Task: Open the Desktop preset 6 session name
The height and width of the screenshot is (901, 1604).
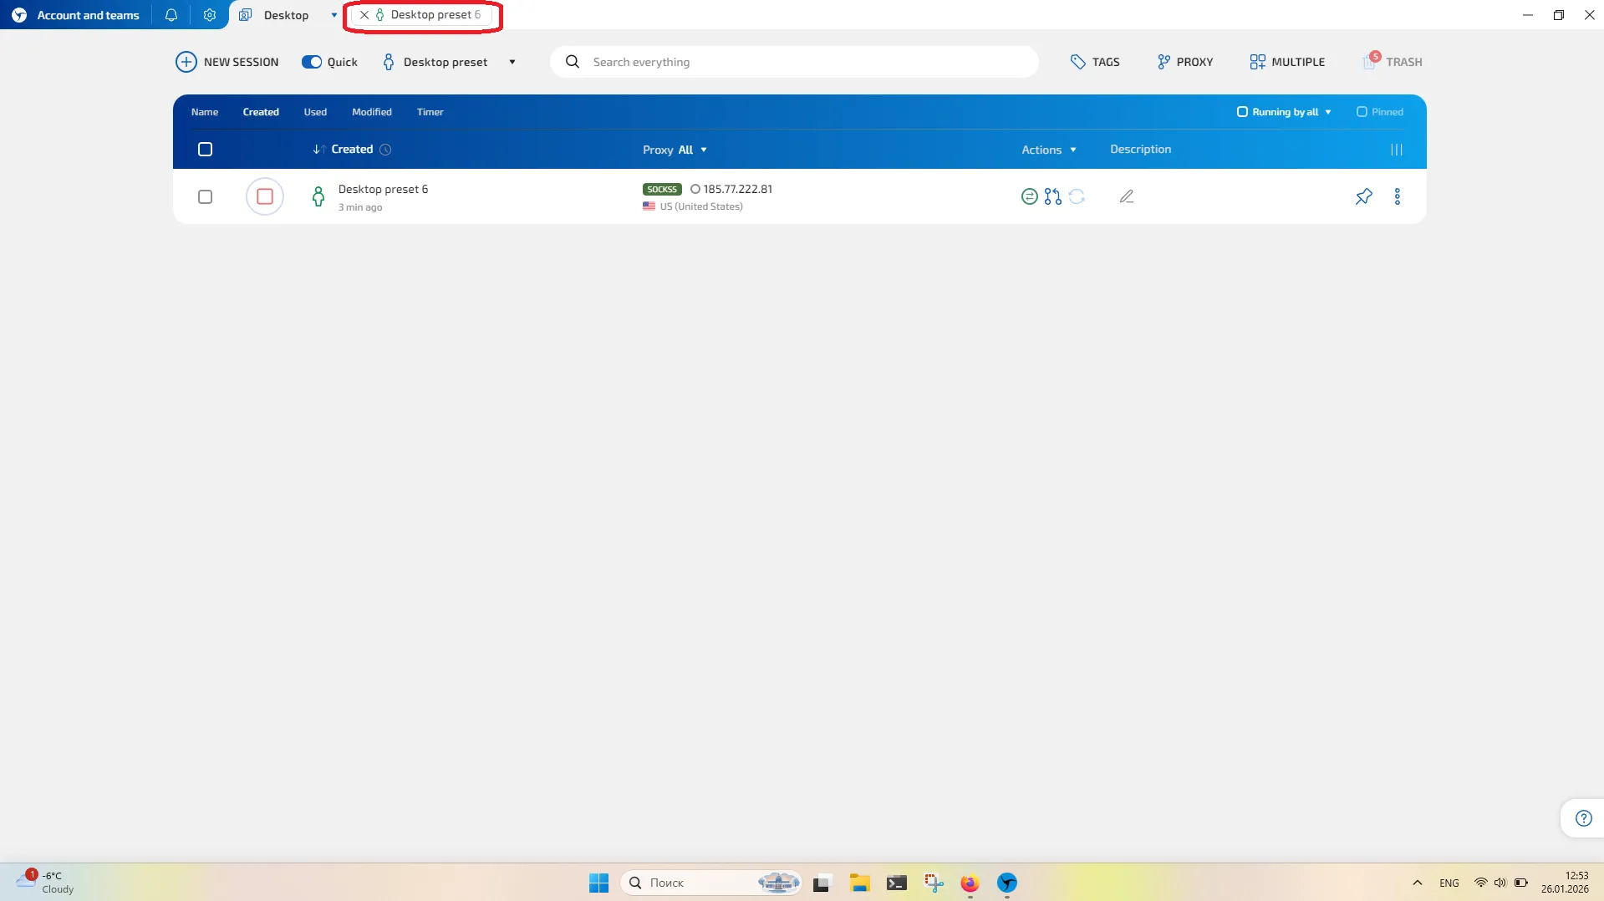Action: click(x=383, y=189)
